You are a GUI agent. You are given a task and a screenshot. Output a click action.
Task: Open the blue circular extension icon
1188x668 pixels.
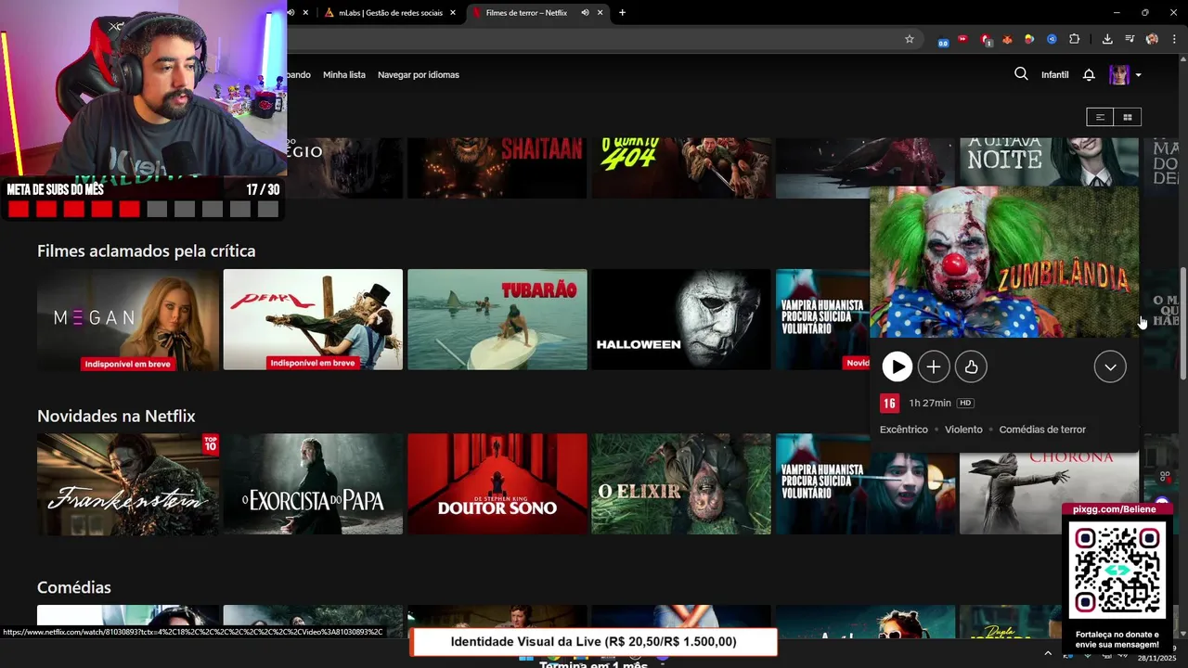coord(1052,39)
